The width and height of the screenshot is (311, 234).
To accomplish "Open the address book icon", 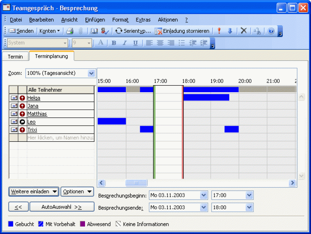I will click(x=95, y=31).
